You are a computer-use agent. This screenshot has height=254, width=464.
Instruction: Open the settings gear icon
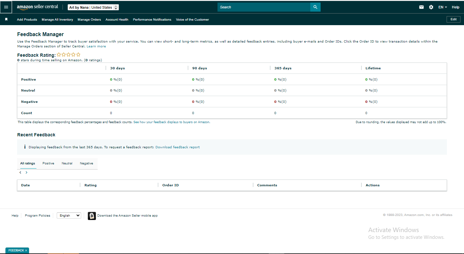(x=431, y=7)
